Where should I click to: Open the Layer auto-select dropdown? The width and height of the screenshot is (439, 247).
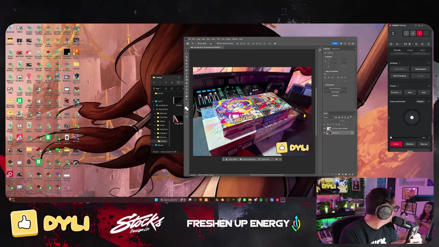212,44
